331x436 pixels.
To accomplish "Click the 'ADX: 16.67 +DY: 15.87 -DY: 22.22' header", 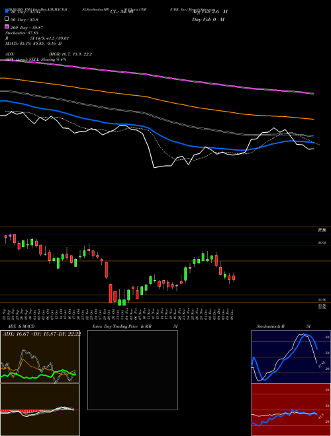I will (42, 334).
